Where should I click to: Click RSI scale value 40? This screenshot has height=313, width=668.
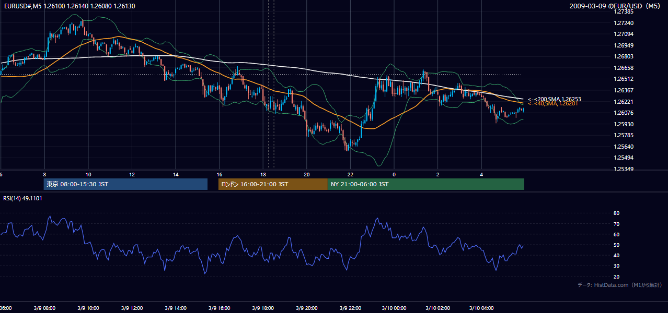point(617,255)
